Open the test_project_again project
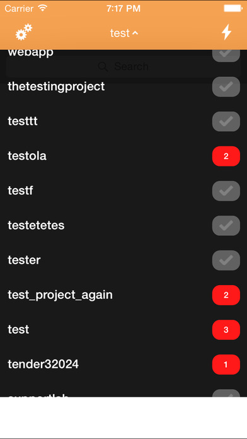The height and width of the screenshot is (439, 247). tap(123, 295)
